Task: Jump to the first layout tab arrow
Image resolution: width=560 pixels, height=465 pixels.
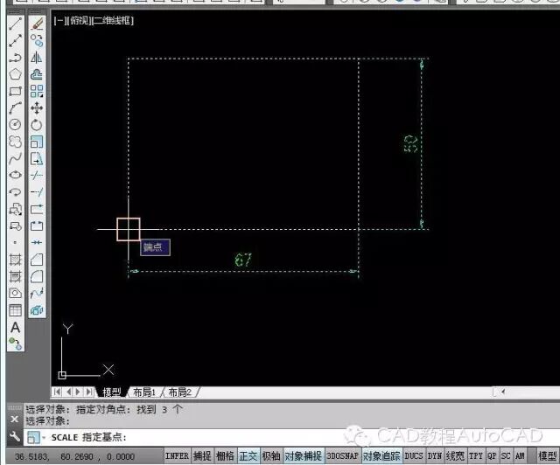Action: pyautogui.click(x=57, y=392)
